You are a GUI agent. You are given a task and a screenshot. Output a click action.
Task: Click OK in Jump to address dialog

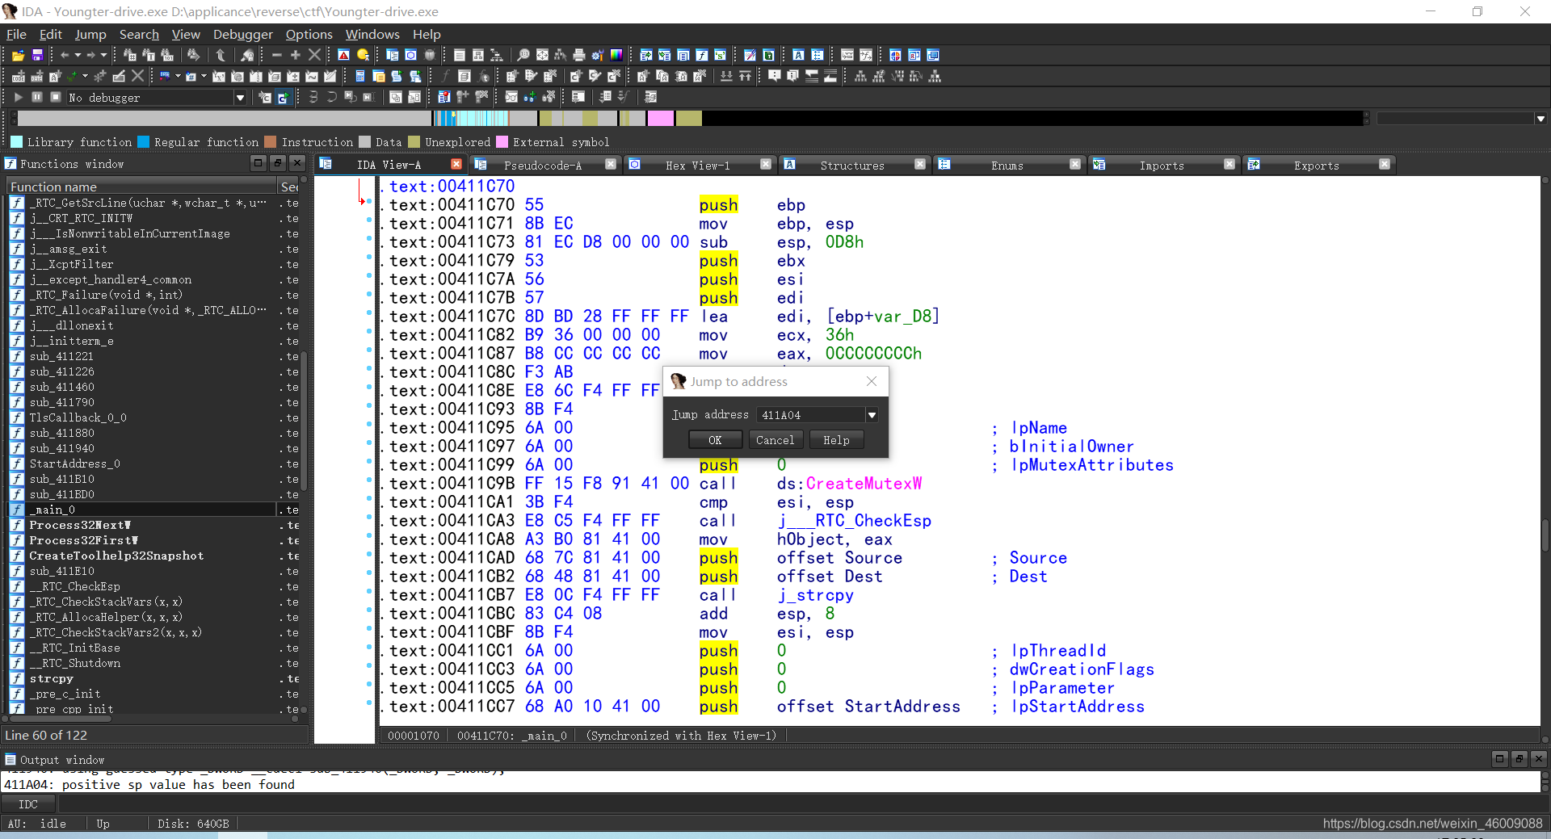coord(715,440)
